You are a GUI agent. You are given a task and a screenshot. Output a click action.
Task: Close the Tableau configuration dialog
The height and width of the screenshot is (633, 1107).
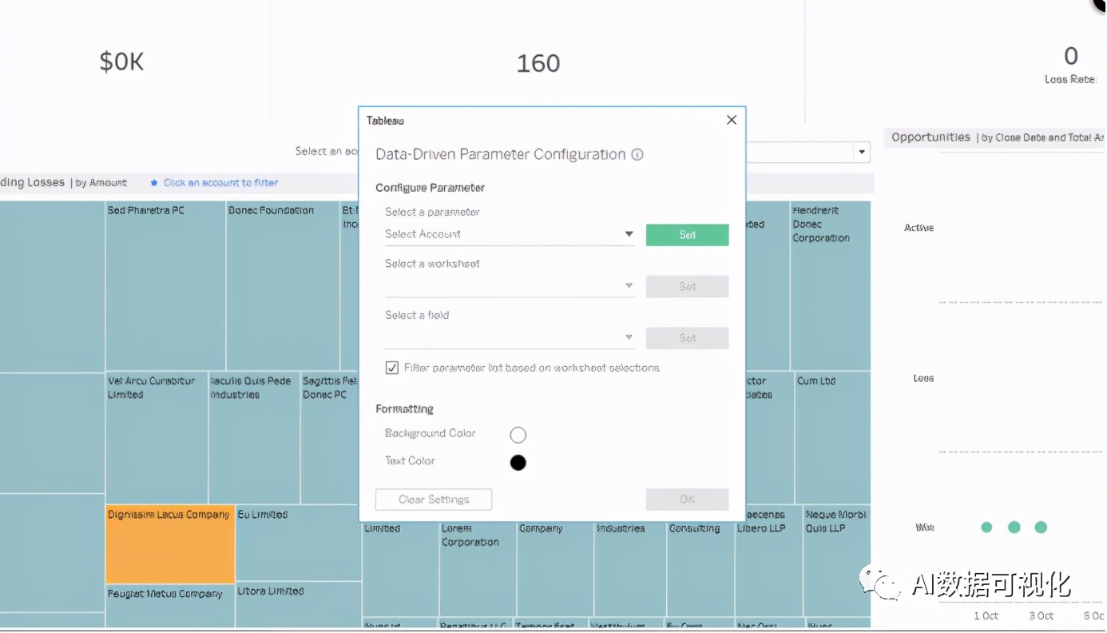pos(732,120)
